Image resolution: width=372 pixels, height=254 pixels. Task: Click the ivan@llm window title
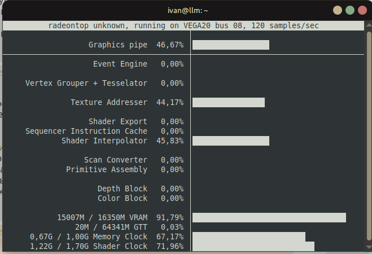coord(187,11)
